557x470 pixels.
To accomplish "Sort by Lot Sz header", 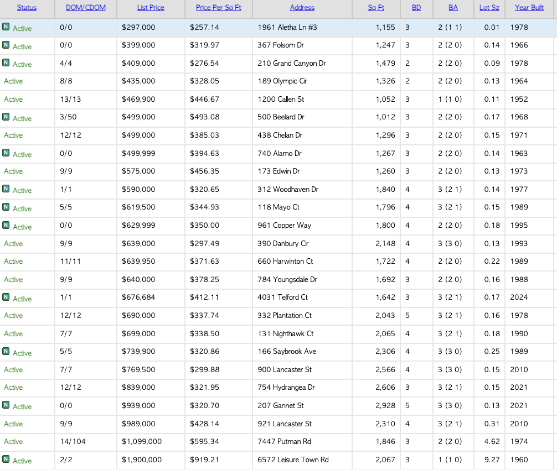I will coord(489,7).
